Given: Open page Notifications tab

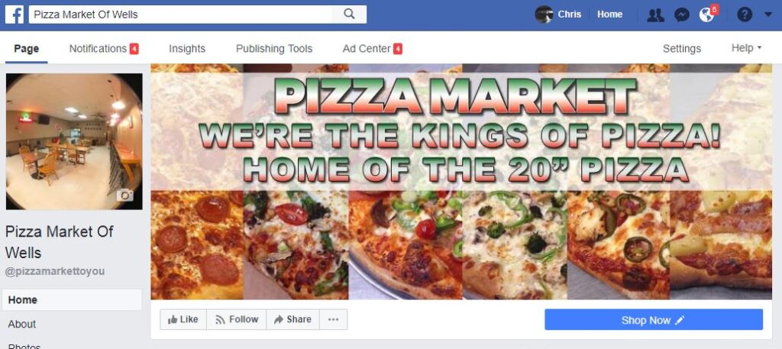Looking at the screenshot, I should (x=104, y=48).
